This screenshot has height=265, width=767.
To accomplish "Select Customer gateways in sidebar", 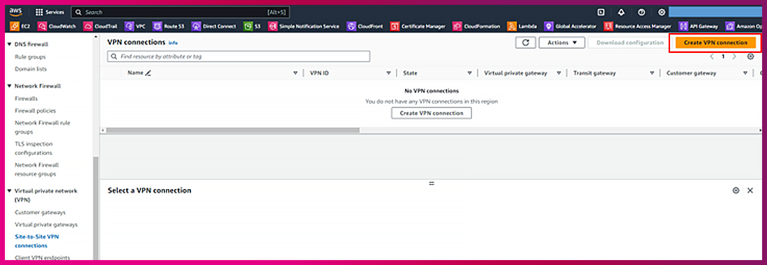I will (40, 213).
